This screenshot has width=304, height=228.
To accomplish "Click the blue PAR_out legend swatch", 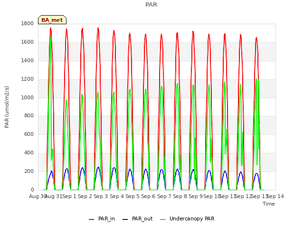I will click(125, 219).
